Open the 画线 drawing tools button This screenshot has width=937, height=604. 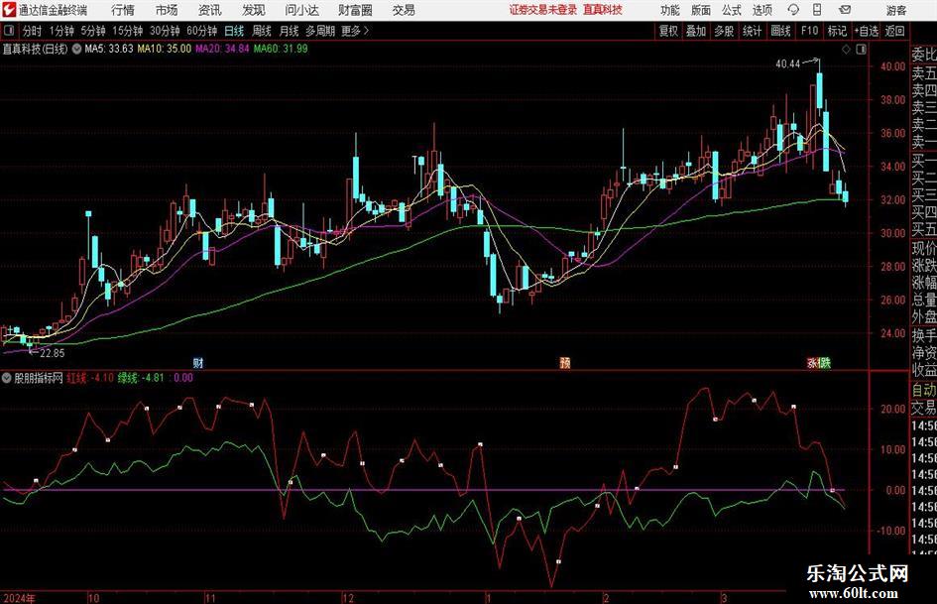(x=780, y=31)
